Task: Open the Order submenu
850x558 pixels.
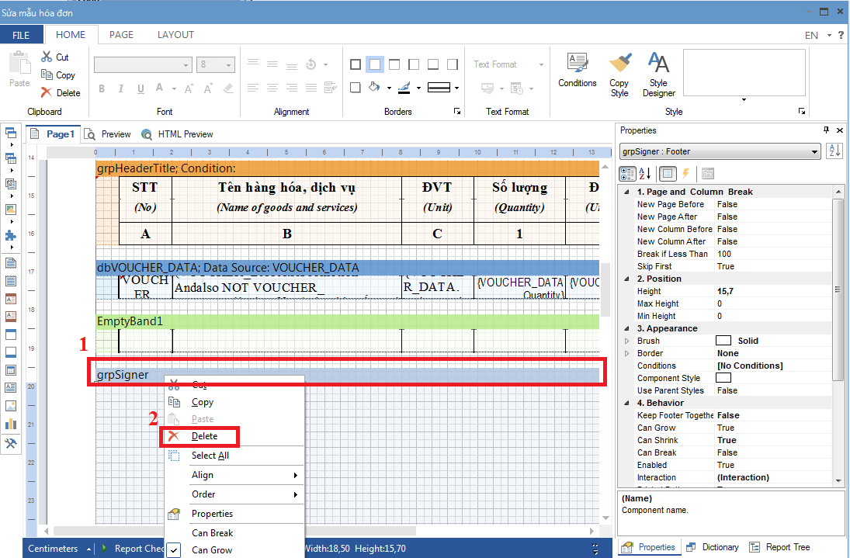Action: coord(234,494)
